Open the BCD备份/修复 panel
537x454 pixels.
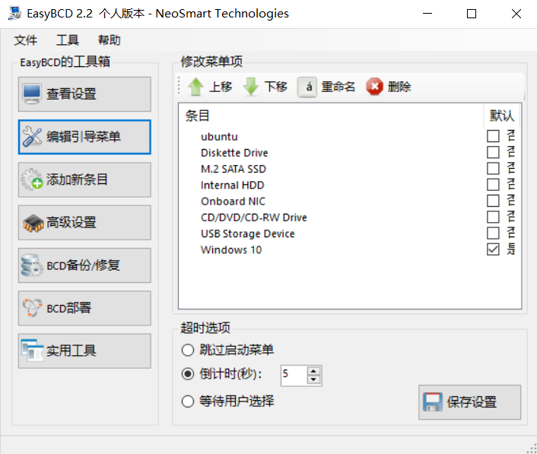click(84, 265)
